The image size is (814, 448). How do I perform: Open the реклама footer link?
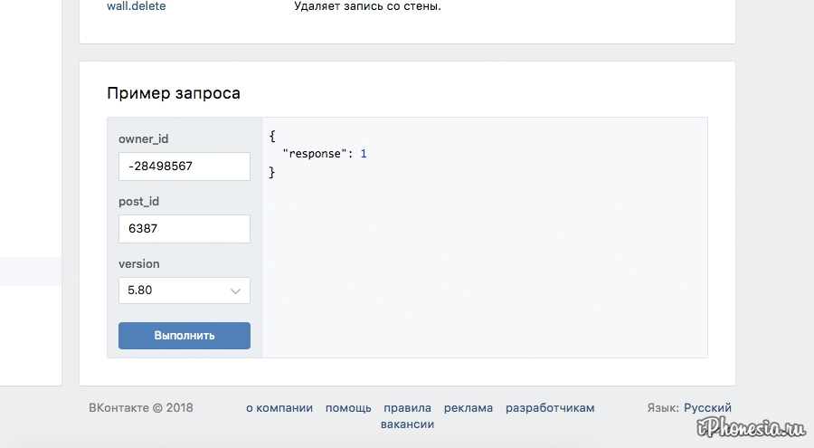[469, 408]
